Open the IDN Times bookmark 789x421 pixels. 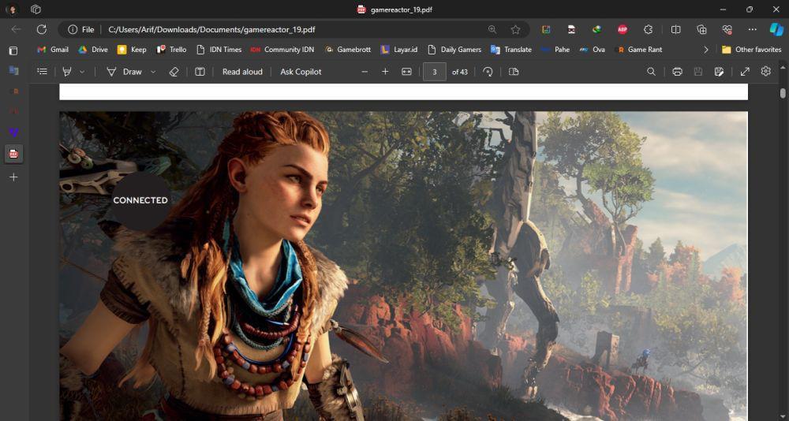tap(219, 50)
